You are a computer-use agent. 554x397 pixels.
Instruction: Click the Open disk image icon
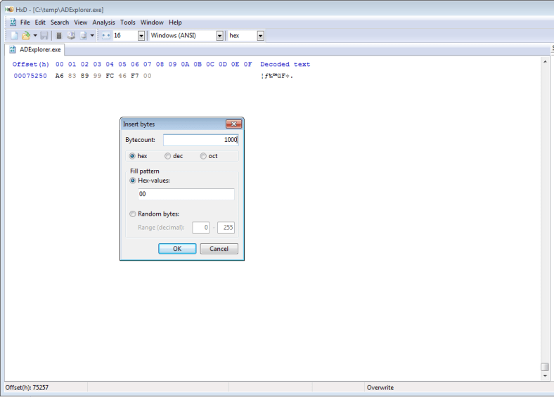pos(83,35)
